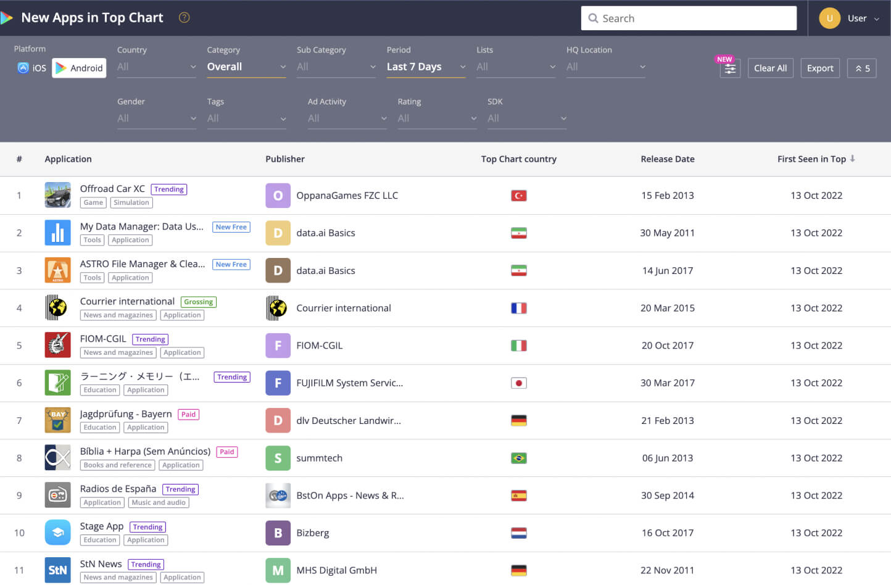Sort by the Release Date header

pyautogui.click(x=668, y=159)
